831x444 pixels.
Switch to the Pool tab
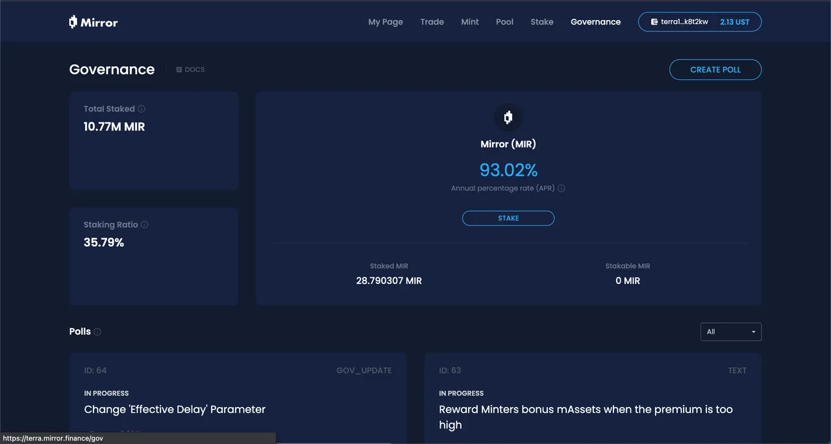click(x=504, y=22)
